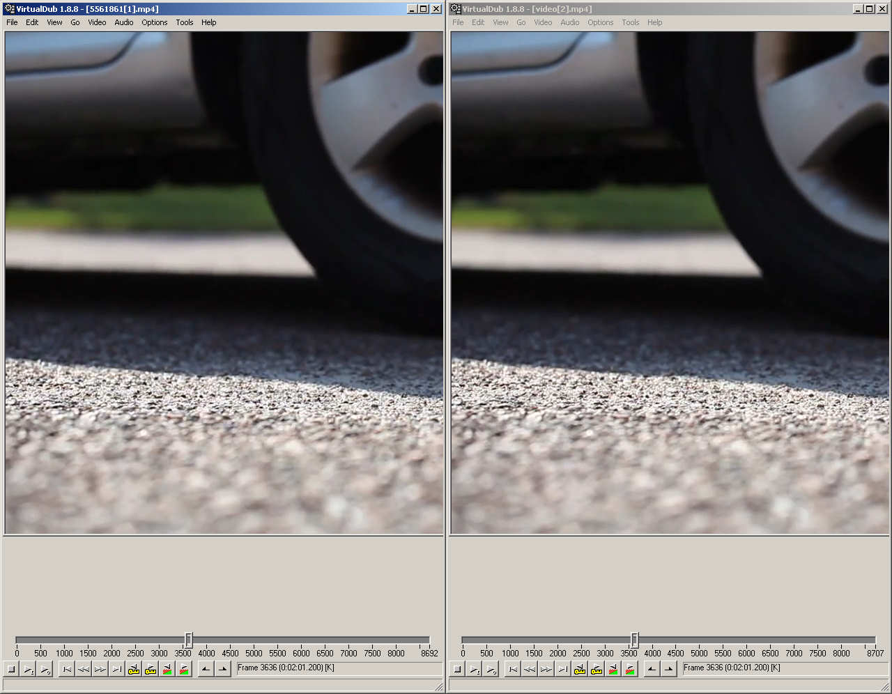Viewport: 892px width, 694px height.
Task: Click Frame 3636 status field in 5561861[1].mp4 window
Action: pyautogui.click(x=339, y=668)
